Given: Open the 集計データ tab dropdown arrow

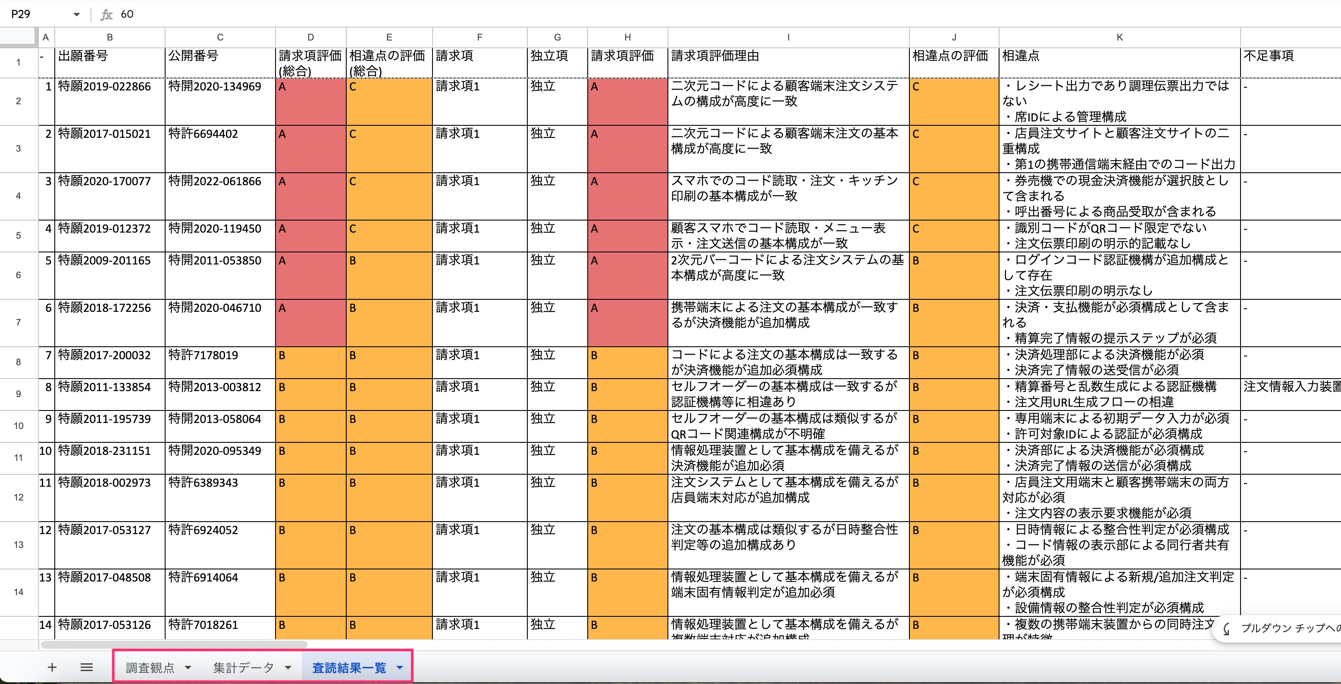Looking at the screenshot, I should [x=288, y=668].
